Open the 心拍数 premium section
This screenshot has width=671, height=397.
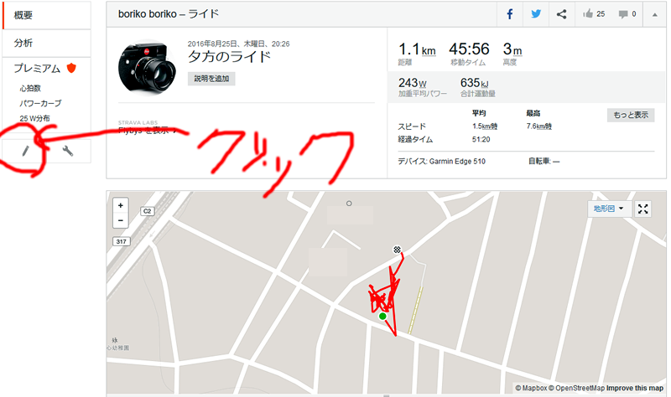[30, 89]
